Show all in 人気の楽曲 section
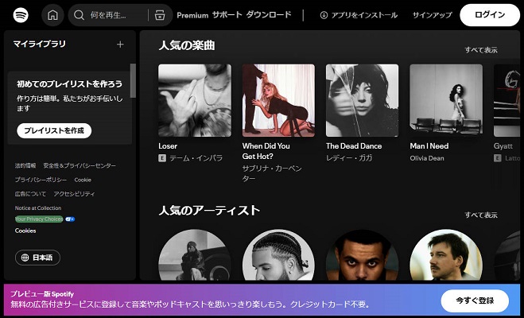524x318 pixels. tap(481, 50)
